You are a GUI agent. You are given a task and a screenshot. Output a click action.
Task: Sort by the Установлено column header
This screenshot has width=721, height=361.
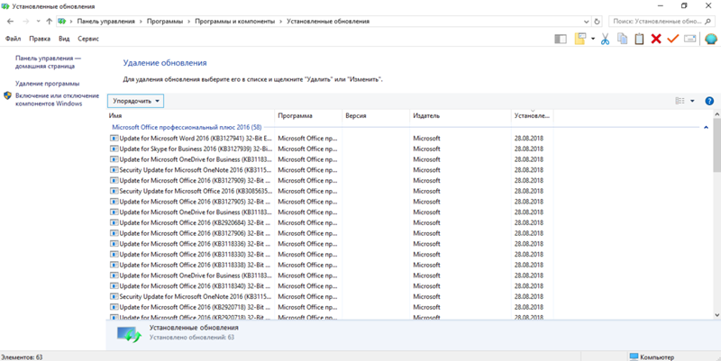pyautogui.click(x=532, y=116)
